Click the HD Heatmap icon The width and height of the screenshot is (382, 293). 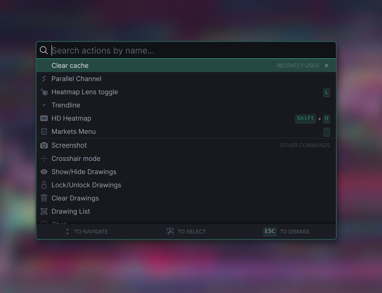coord(44,118)
